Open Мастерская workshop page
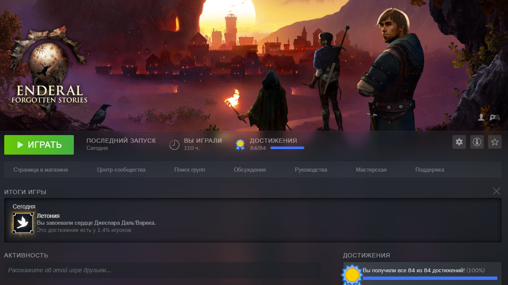Screen dimensions: 508x285 (371, 169)
